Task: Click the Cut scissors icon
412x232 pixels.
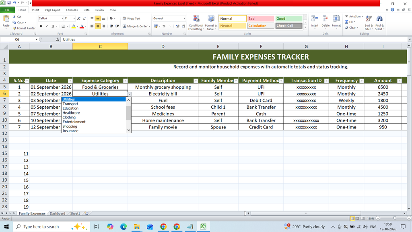Action: click(x=14, y=17)
